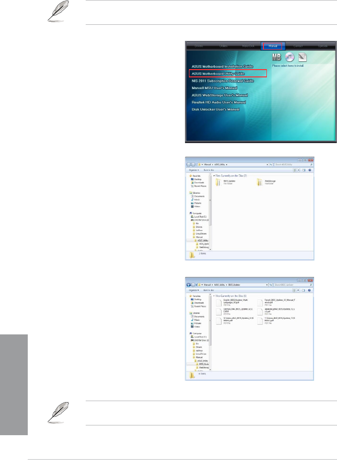Viewport: 337px width, 460px height.
Task: Click search box in BIOS_Updater window
Action: tap(294, 285)
